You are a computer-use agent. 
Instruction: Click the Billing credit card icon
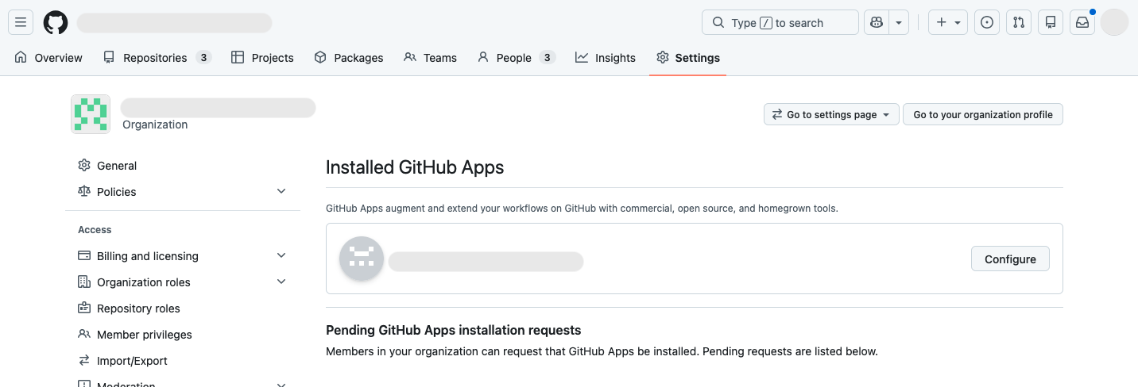click(84, 255)
